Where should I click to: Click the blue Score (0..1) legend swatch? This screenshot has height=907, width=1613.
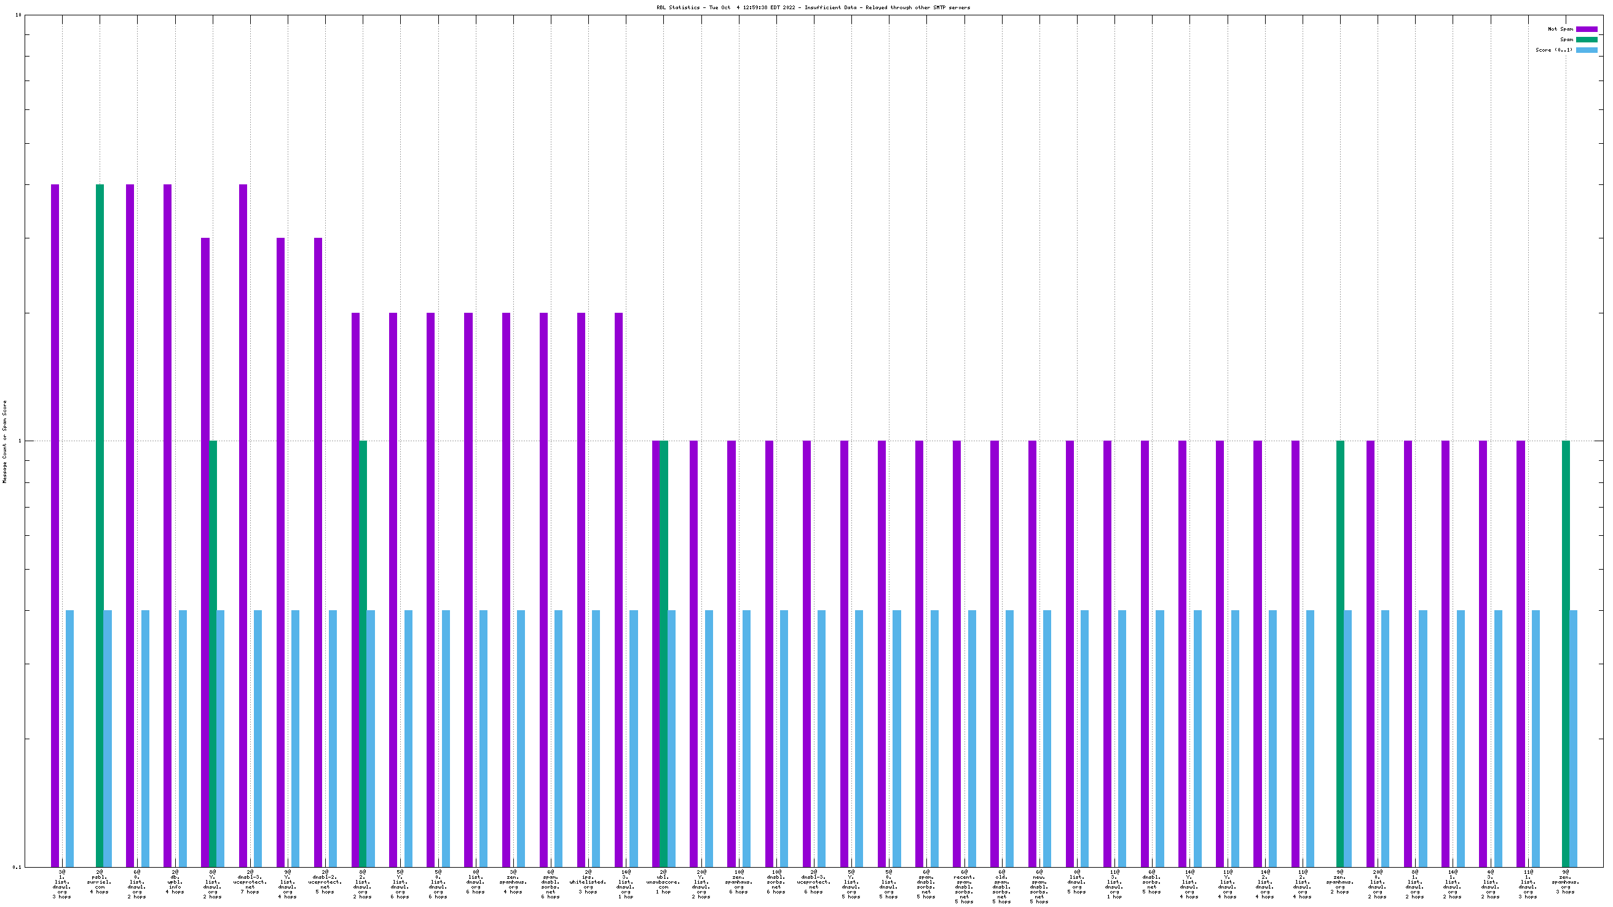pyautogui.click(x=1586, y=50)
